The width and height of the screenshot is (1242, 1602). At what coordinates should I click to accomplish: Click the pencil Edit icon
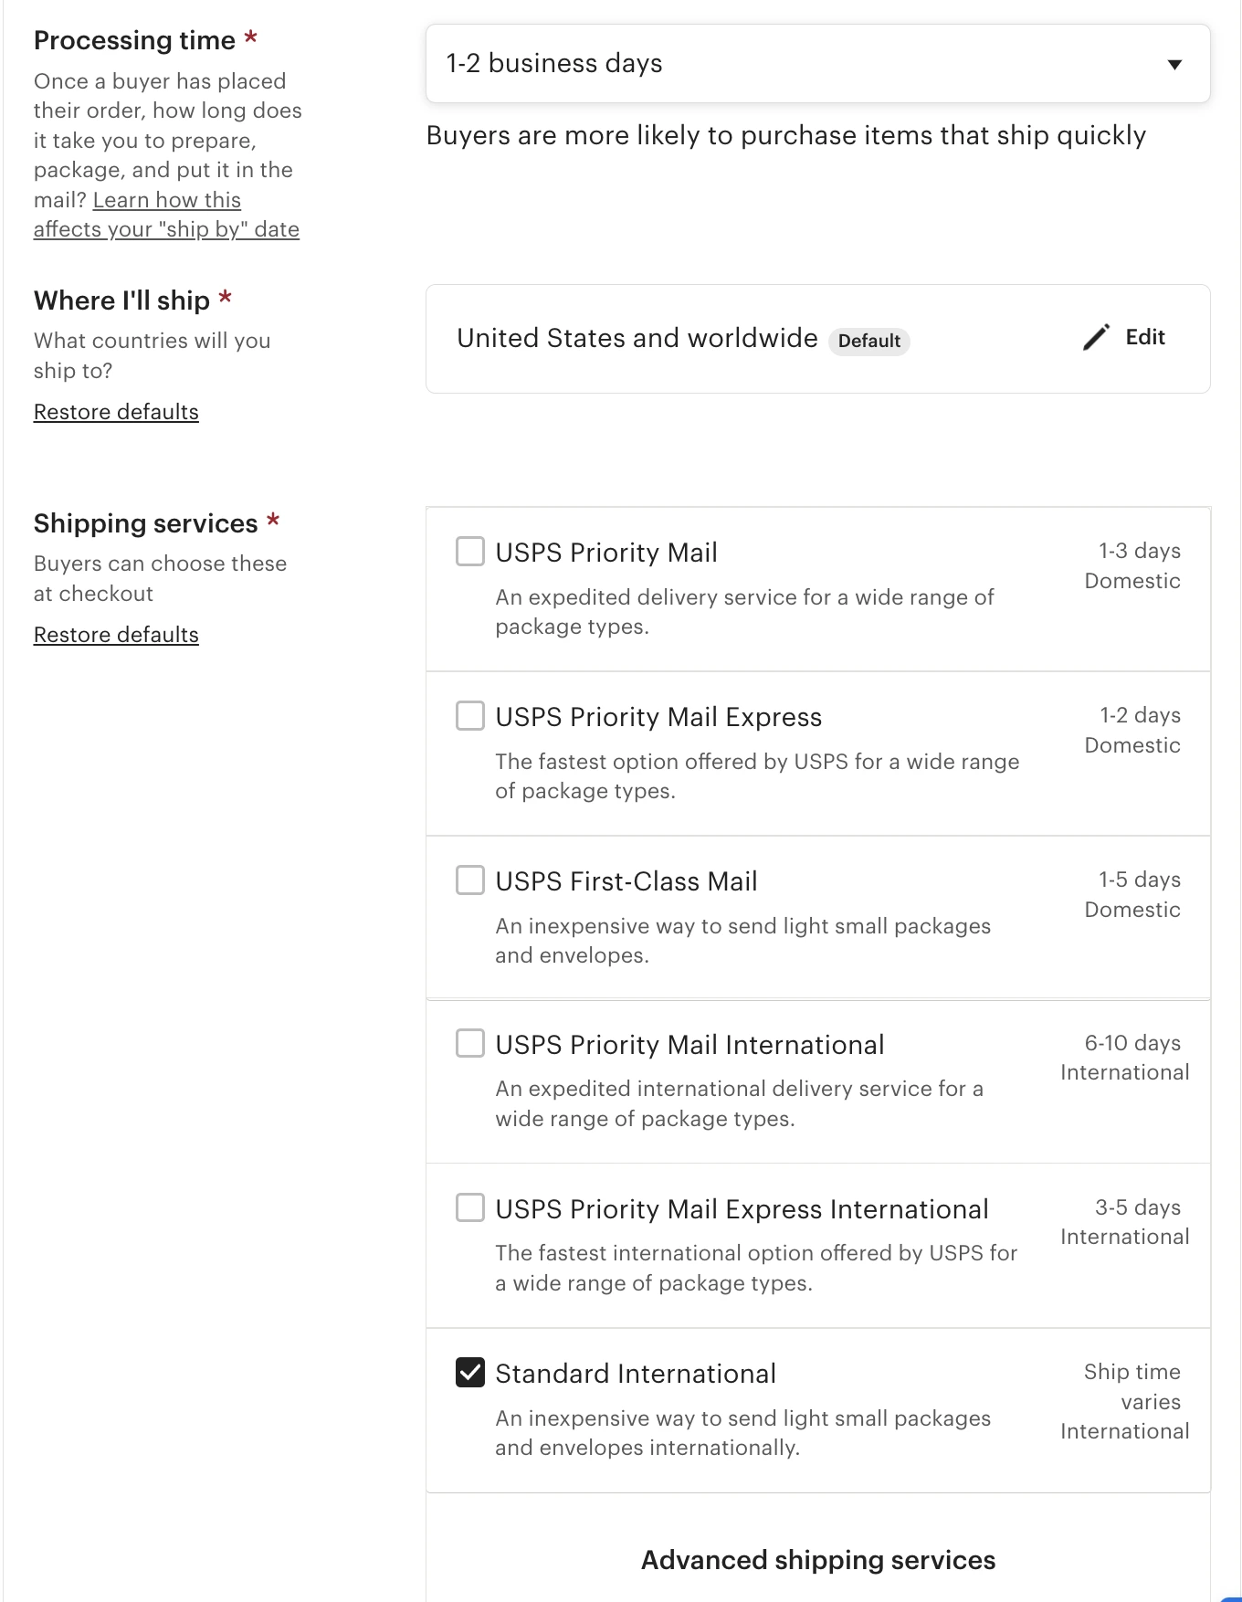coord(1096,337)
